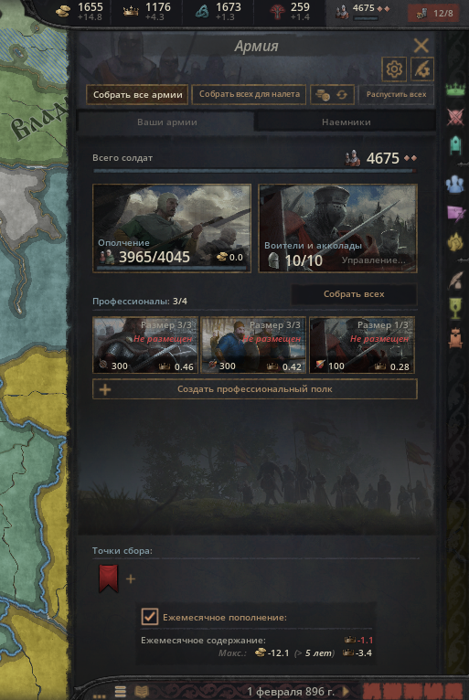Open the Intrigue letter-and-dagger sidebar icon
This screenshot has width=469, height=700.
[455, 213]
